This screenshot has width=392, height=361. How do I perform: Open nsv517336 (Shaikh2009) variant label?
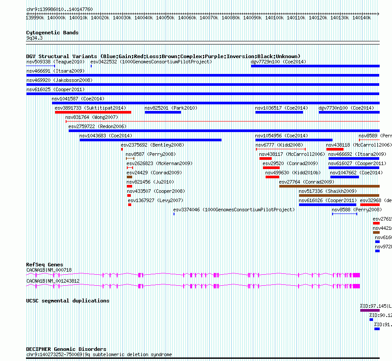click(328, 191)
